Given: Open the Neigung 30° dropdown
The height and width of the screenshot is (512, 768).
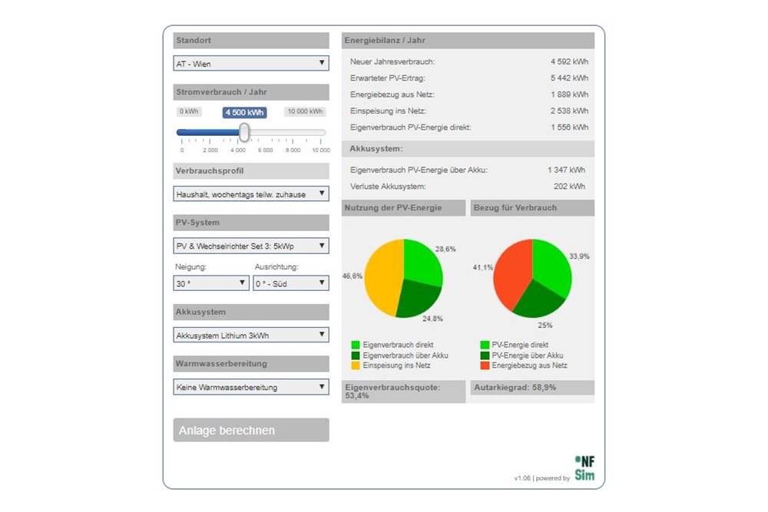Looking at the screenshot, I should (211, 283).
